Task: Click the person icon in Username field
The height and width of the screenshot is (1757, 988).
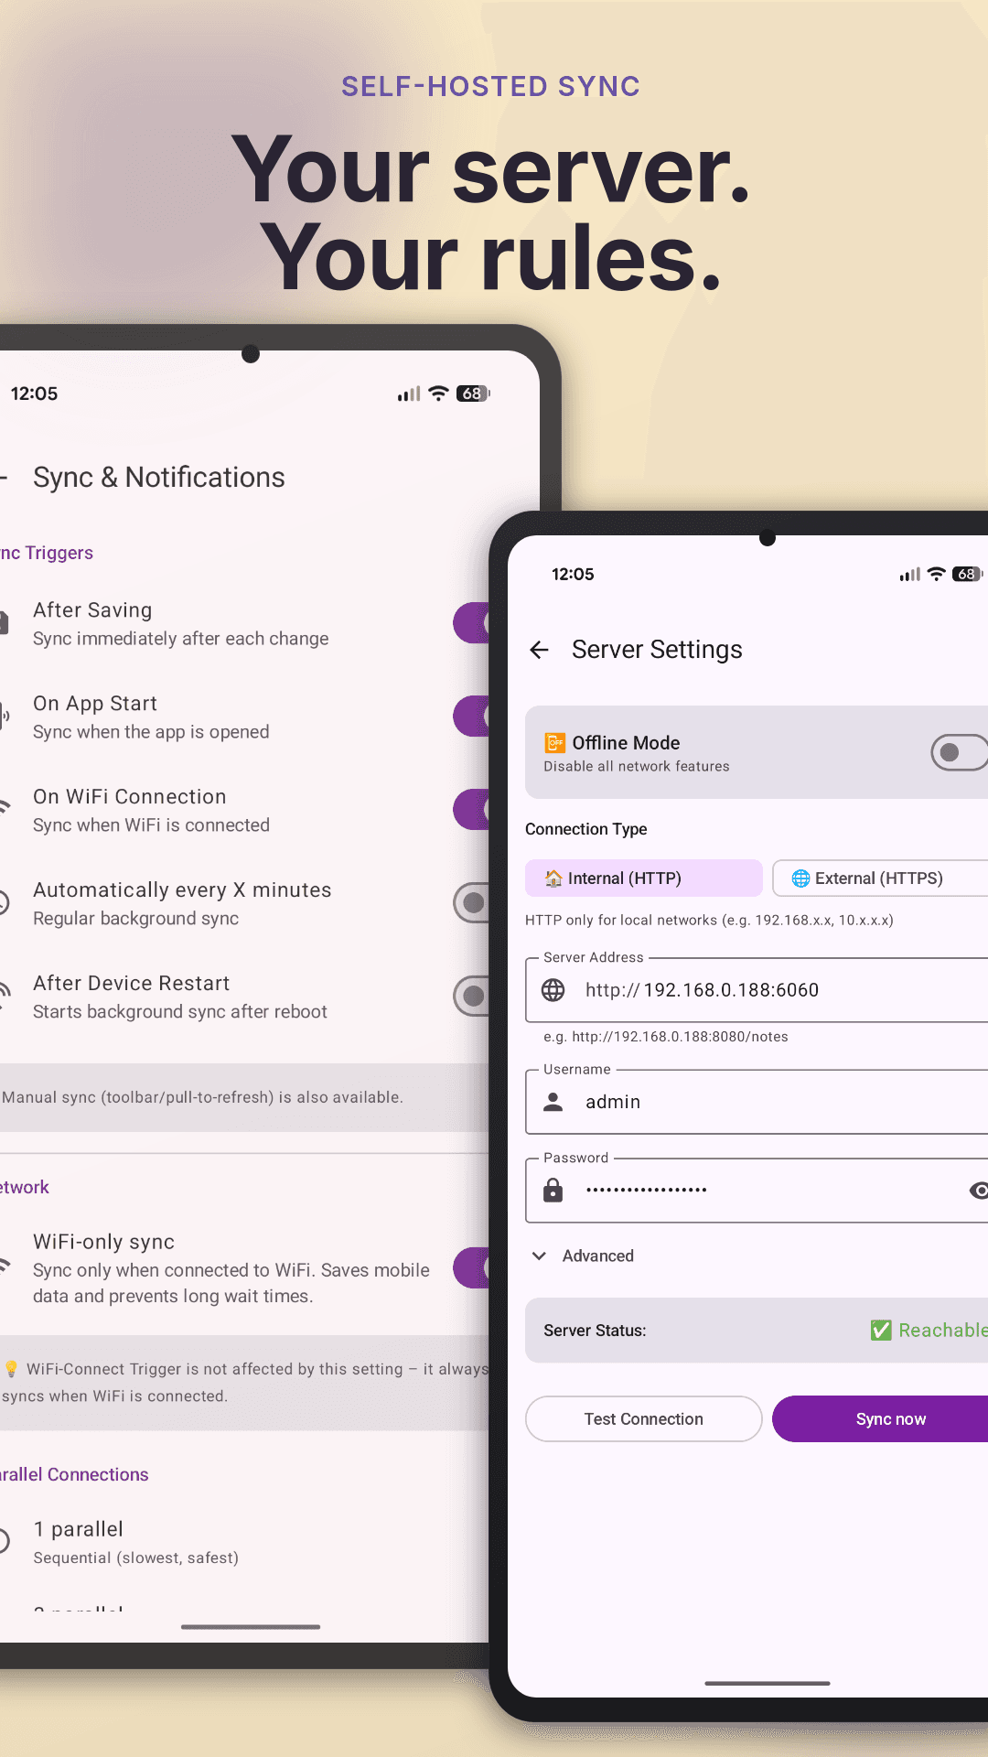Action: point(553,1102)
